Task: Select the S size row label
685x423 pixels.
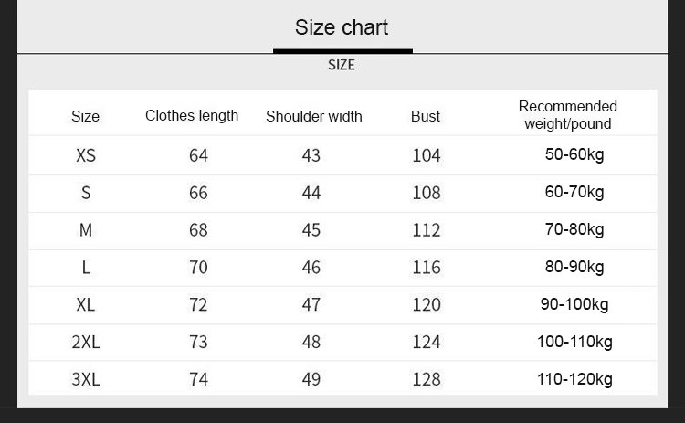Action: tap(86, 193)
